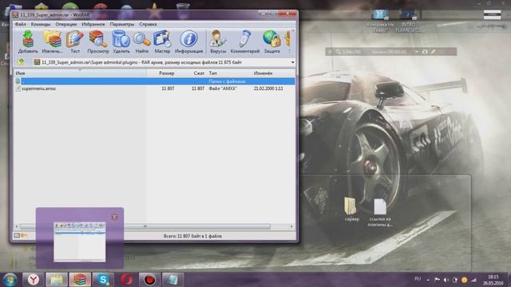This screenshot has height=287, width=511.
Task: Open File Explorer from taskbar
Action: click(57, 280)
